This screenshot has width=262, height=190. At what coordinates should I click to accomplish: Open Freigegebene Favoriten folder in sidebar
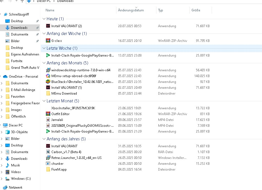click(x=25, y=103)
